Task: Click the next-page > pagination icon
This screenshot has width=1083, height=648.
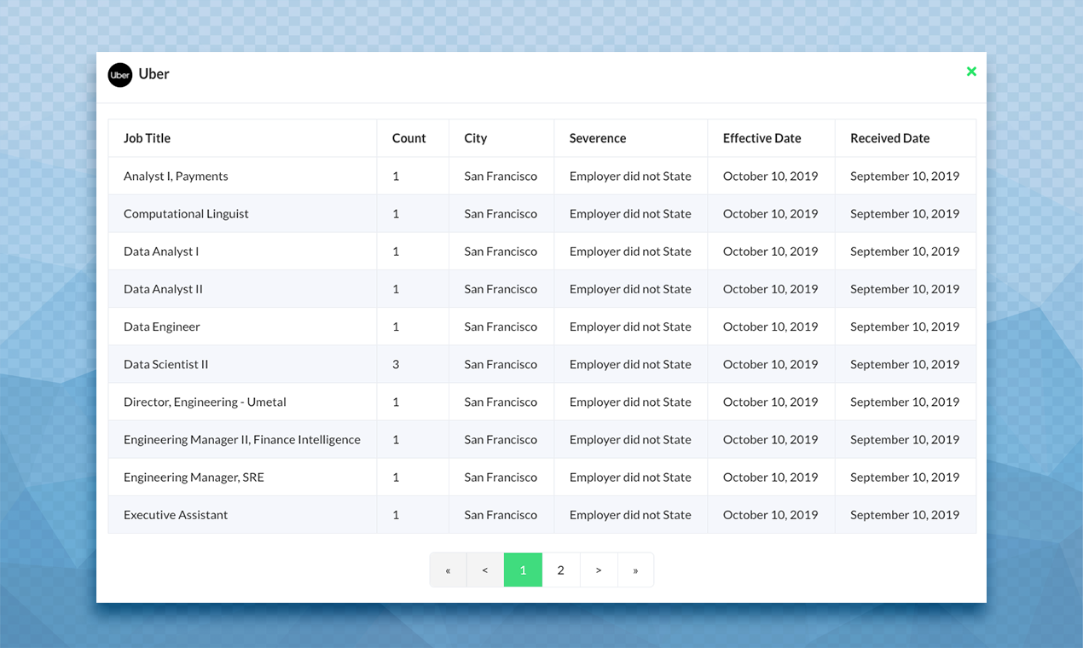Action: (x=598, y=570)
